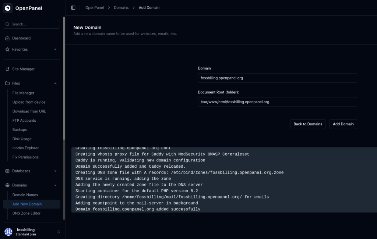Click the Document Root input field

point(277,102)
